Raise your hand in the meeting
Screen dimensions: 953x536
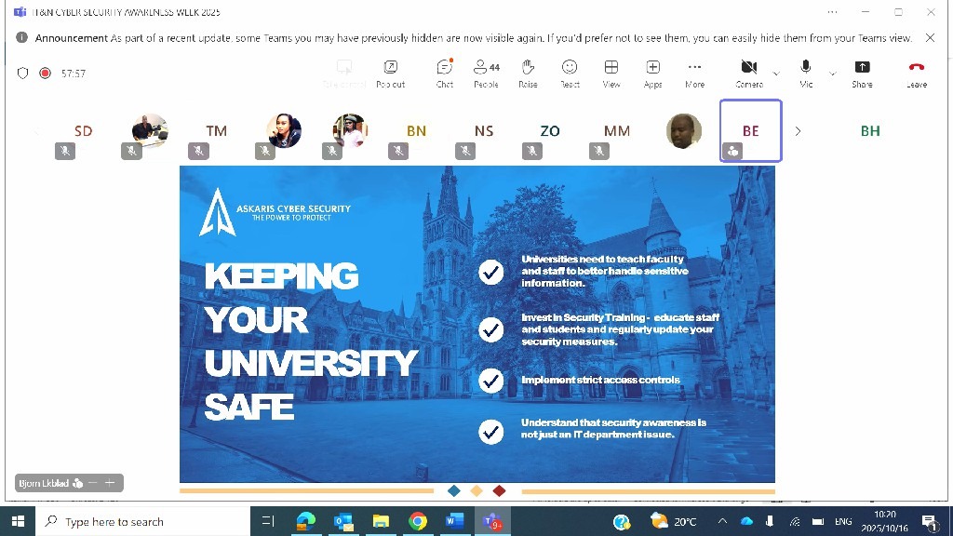pyautogui.click(x=528, y=73)
